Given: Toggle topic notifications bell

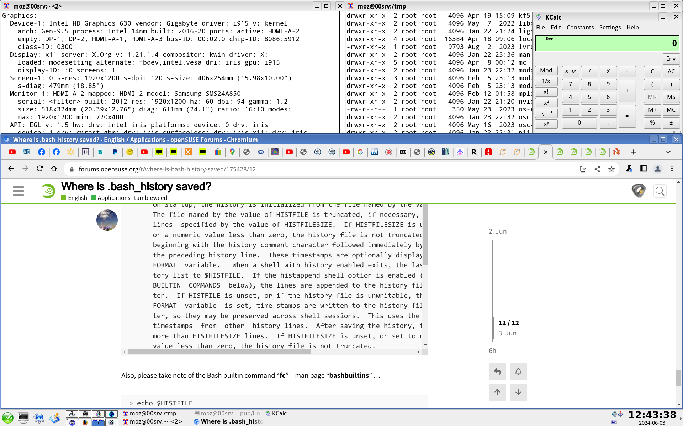Looking at the screenshot, I should click(518, 371).
